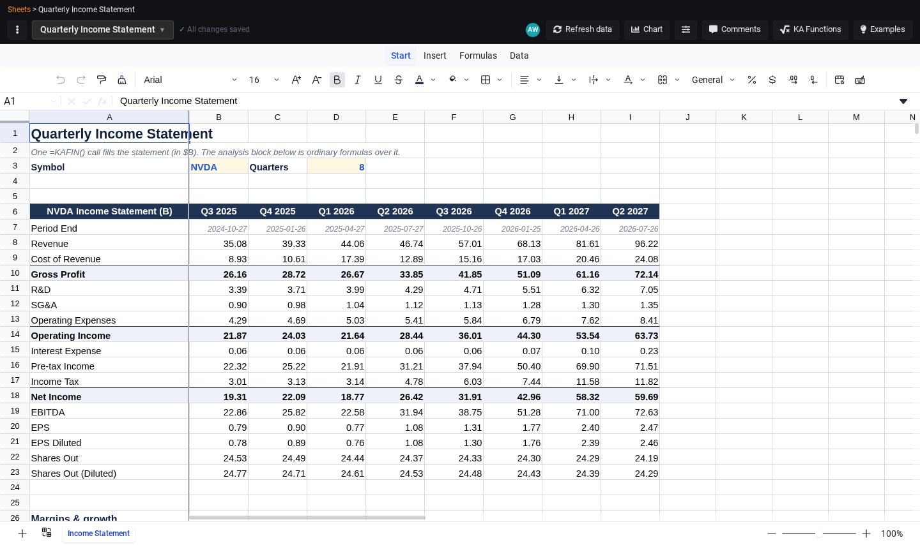Click the A1 name box field
The image size is (920, 545).
point(29,101)
